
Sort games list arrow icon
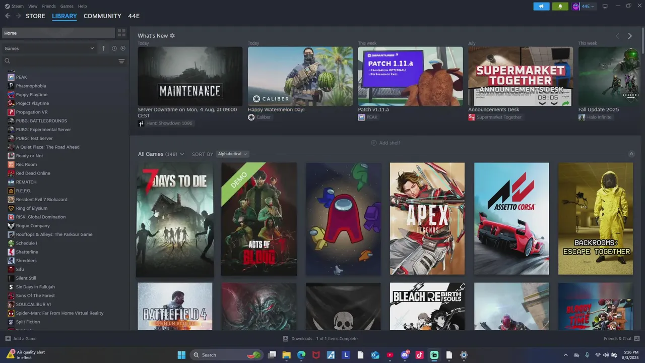[x=103, y=48]
